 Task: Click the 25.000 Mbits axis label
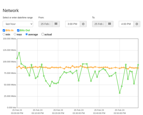coord(10,96)
